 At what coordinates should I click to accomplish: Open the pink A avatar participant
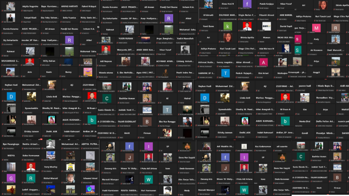pyautogui.click(x=263, y=62)
